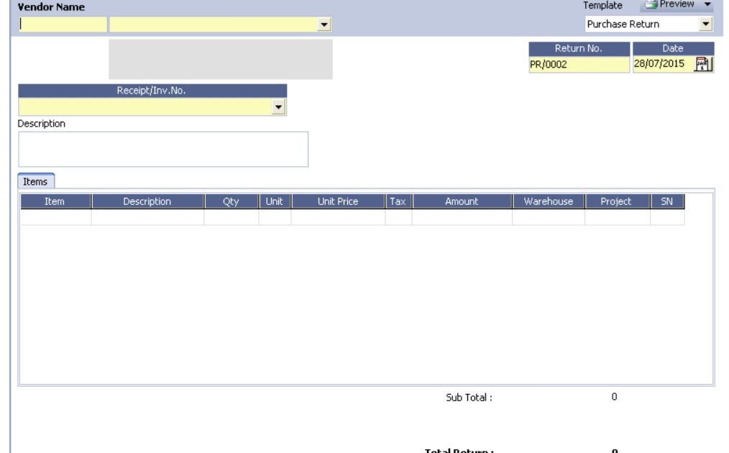Screen dimensions: 729x453
Task: Click the vendor code input field
Action: click(x=63, y=24)
